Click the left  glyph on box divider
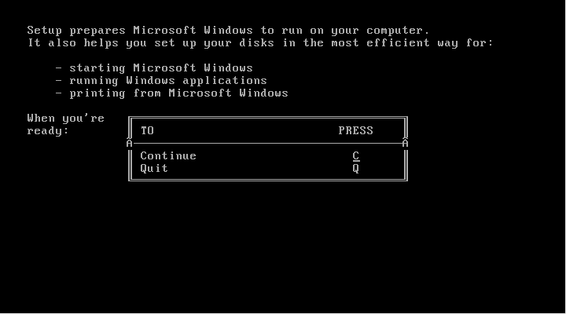The image size is (566, 314). (130, 143)
